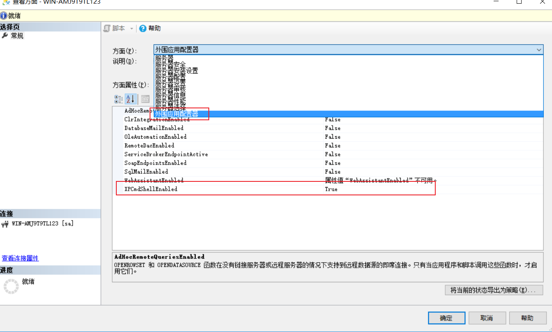Viewport: 552px width, 332px height.
Task: Click the 脚本 script toolbar icon
Action: click(107, 28)
